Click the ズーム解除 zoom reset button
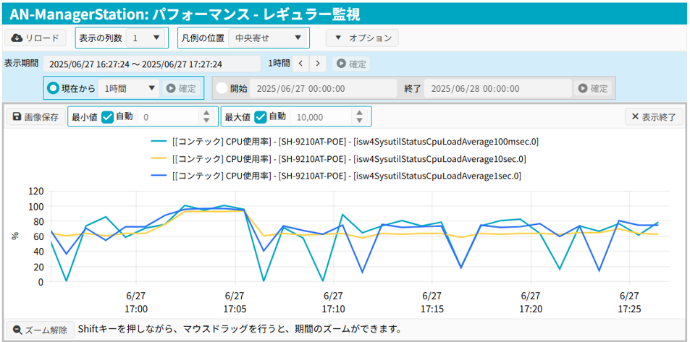Image resolution: width=690 pixels, height=342 pixels. pos(40,330)
